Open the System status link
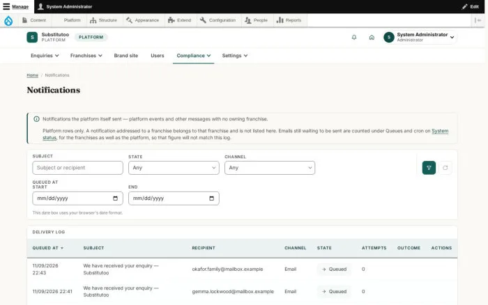Image resolution: width=488 pixels, height=305 pixels. pos(440,131)
